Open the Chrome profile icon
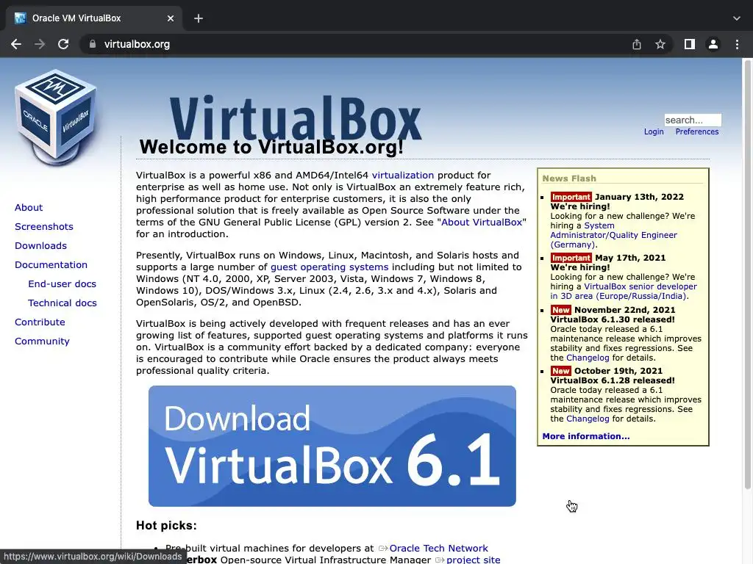The height and width of the screenshot is (564, 753). 713,44
